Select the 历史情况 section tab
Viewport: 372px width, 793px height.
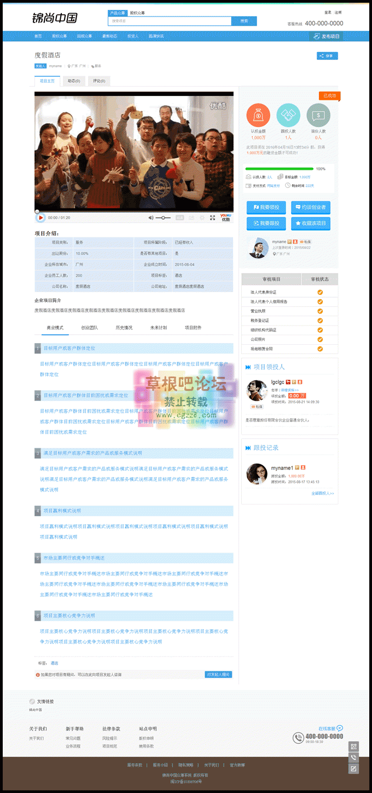124,328
